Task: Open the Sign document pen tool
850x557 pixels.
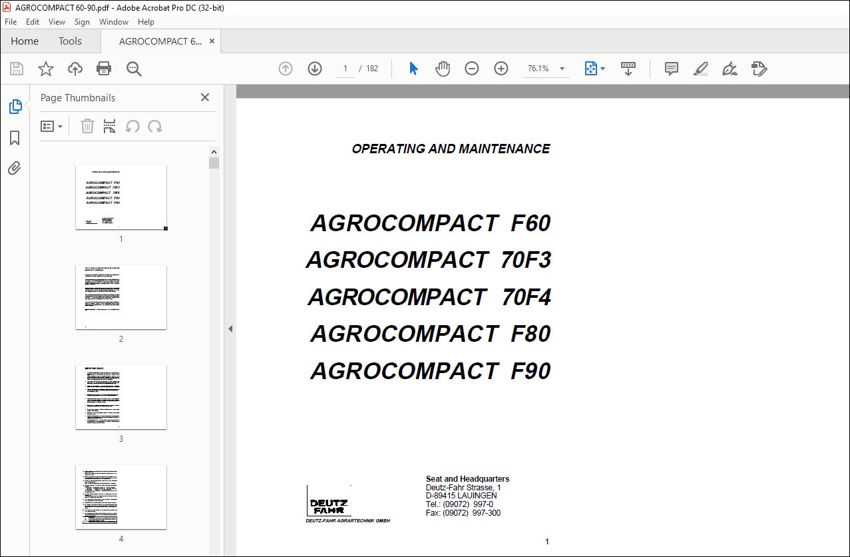Action: point(730,69)
